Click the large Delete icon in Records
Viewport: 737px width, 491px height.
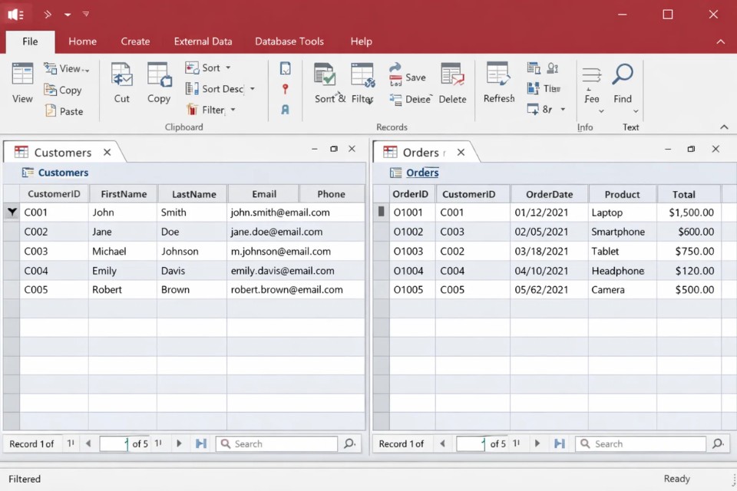(452, 74)
